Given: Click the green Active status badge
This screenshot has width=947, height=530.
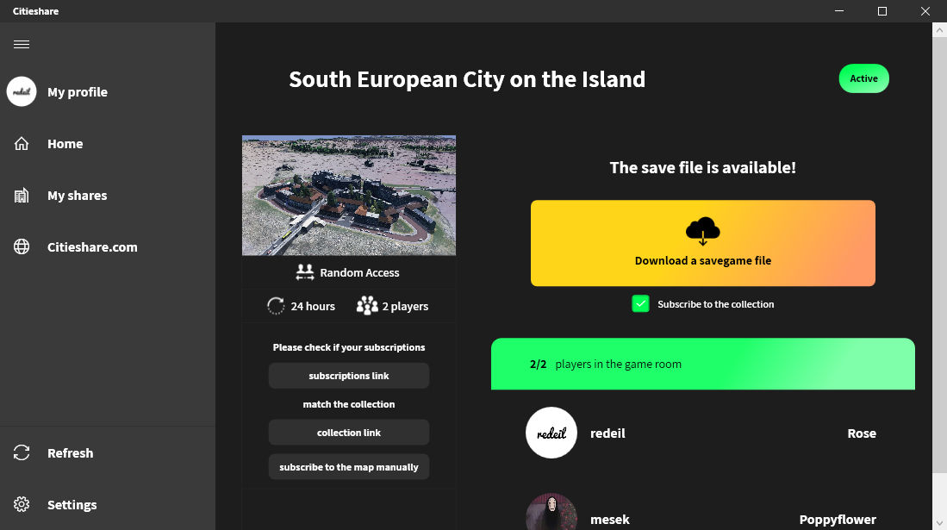Looking at the screenshot, I should (x=863, y=78).
